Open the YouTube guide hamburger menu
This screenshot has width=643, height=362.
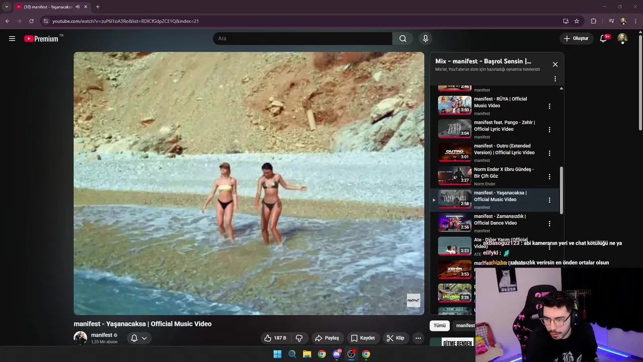point(12,38)
